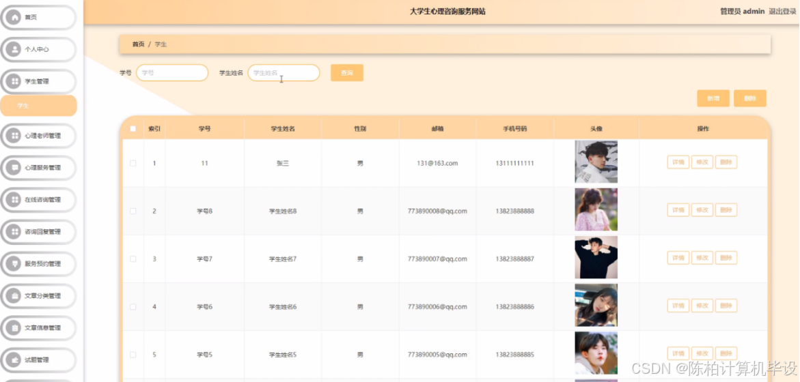The width and height of the screenshot is (800, 382).
Task: Click 修改 for 学生姓名6
Action: [x=702, y=306]
